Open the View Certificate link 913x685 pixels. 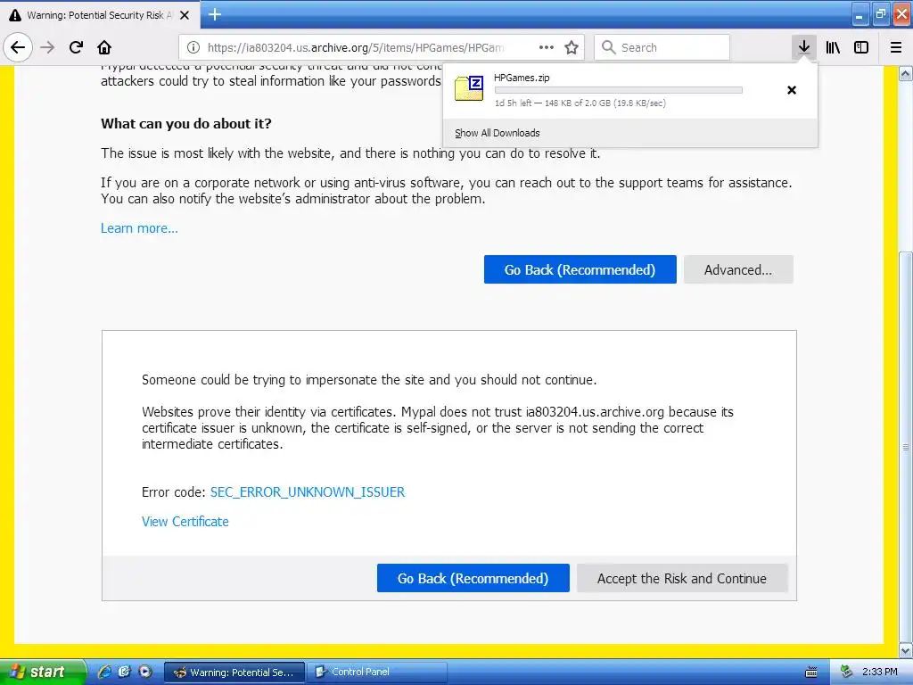click(185, 522)
